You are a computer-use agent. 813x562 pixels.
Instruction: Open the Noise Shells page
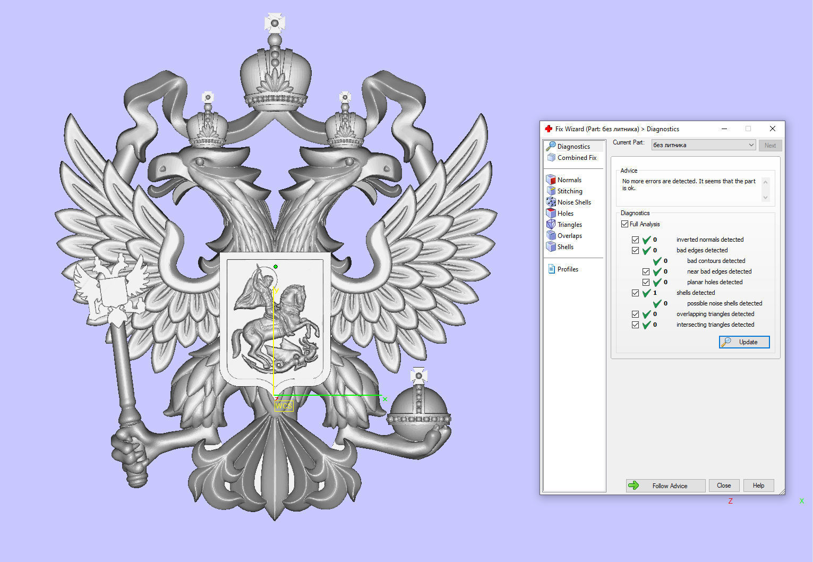[574, 202]
